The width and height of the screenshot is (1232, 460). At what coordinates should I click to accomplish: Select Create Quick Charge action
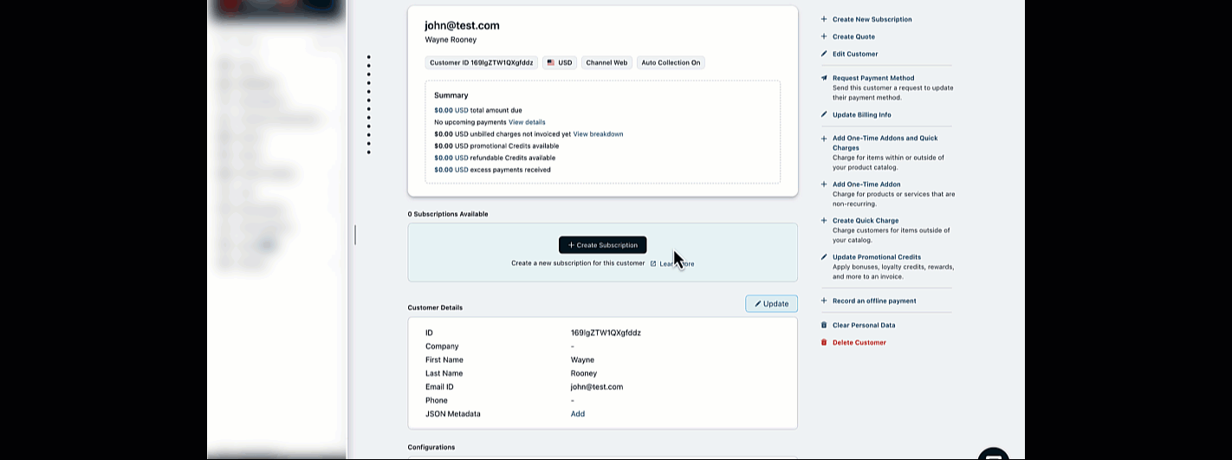(865, 221)
